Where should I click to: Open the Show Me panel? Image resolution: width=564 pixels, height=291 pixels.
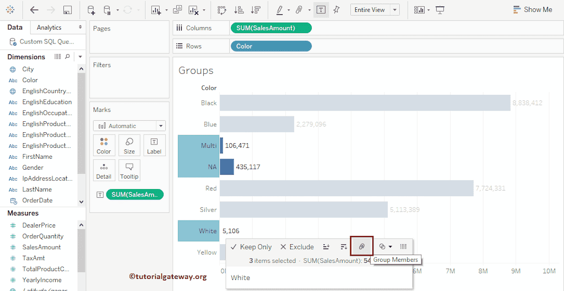point(533,10)
